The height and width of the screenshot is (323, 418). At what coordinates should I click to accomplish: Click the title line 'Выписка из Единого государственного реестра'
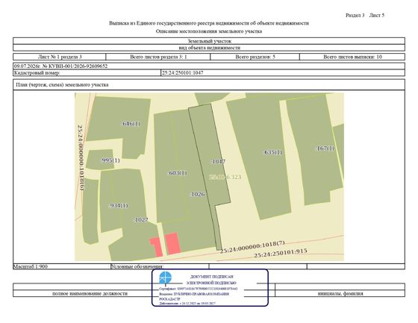click(x=209, y=23)
